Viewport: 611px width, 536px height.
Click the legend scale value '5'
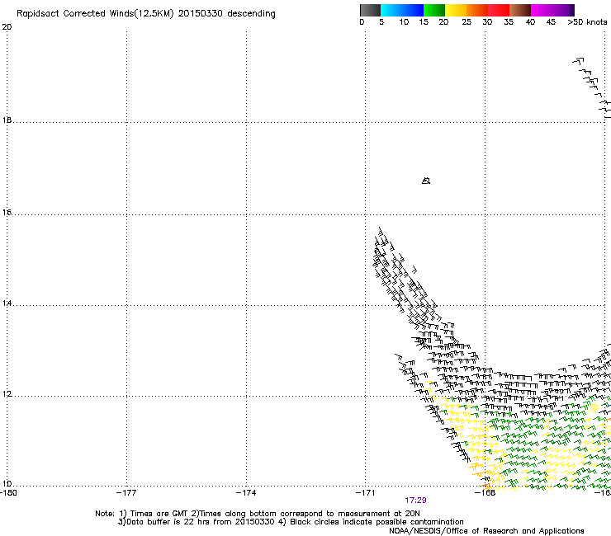pos(381,22)
